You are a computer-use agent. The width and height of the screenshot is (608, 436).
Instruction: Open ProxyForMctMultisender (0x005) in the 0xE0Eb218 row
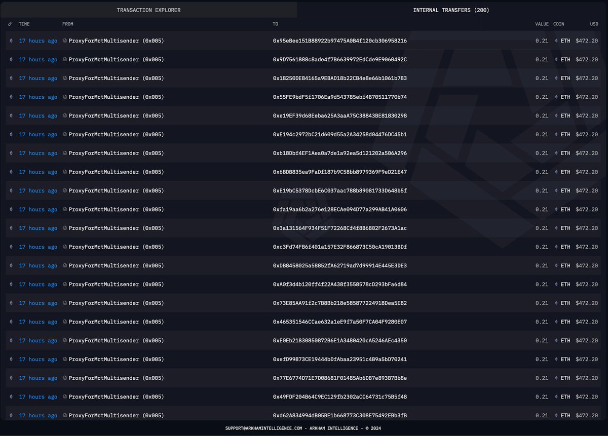[x=116, y=341]
